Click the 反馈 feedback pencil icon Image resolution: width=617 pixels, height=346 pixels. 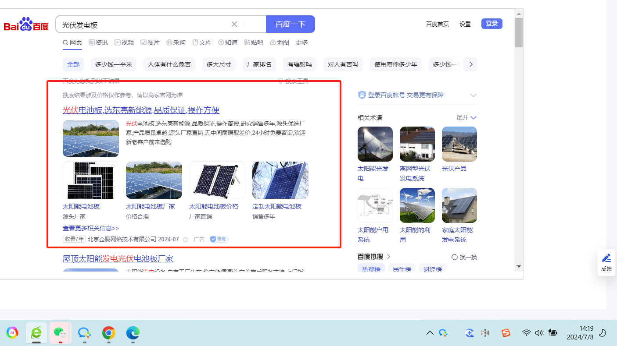tap(606, 258)
